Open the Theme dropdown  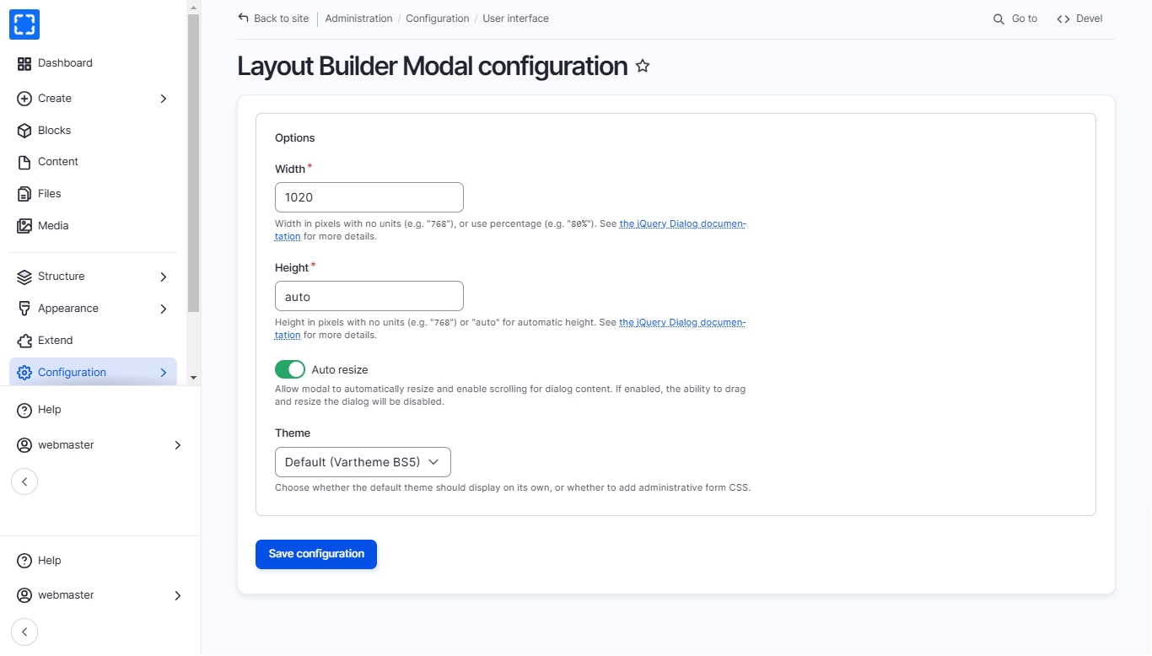[x=363, y=462]
